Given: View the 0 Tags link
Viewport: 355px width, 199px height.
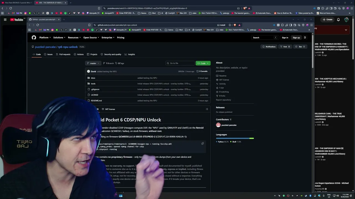Looking at the screenshot, I should tap(120, 63).
